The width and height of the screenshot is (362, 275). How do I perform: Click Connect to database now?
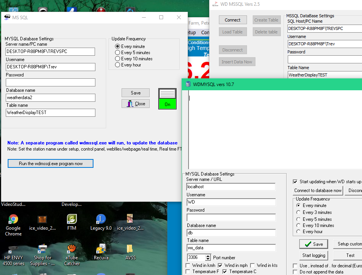(318, 191)
